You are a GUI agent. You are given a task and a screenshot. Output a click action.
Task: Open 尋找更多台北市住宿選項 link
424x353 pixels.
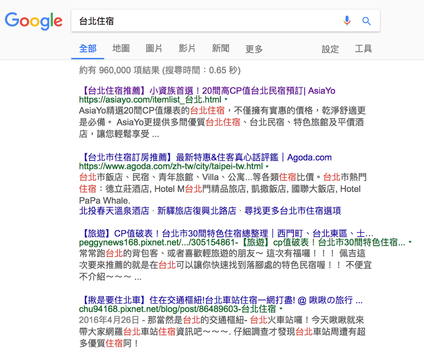click(x=293, y=211)
